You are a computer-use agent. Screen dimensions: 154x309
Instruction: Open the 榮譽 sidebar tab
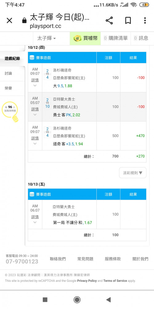pos(12,88)
